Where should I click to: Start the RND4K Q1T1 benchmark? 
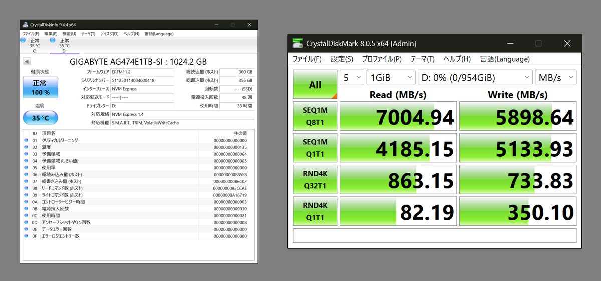click(x=315, y=212)
